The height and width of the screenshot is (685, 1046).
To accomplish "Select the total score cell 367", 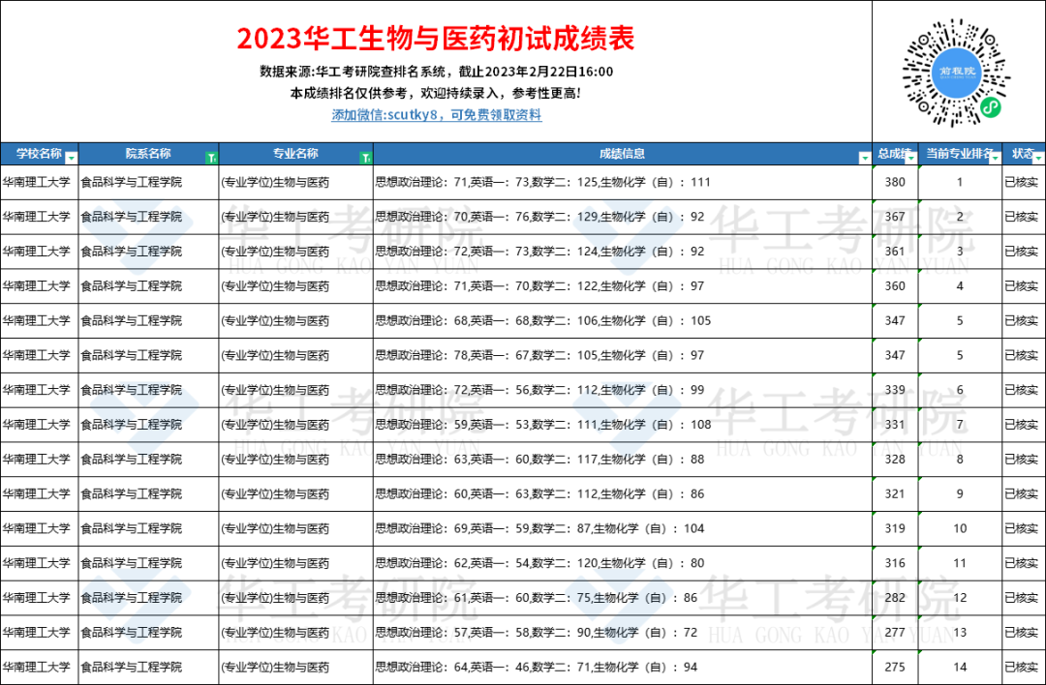I will (895, 217).
